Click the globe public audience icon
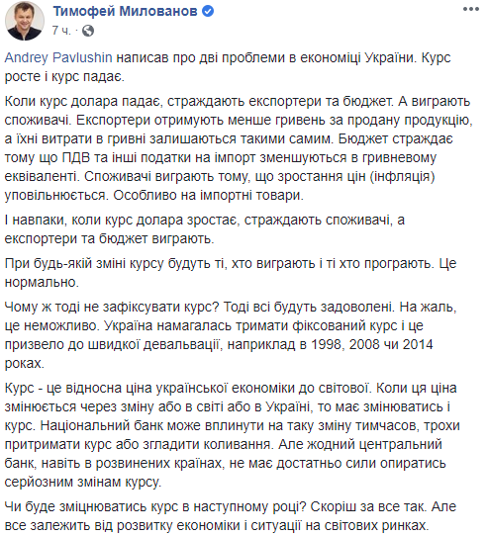 pos(88,31)
